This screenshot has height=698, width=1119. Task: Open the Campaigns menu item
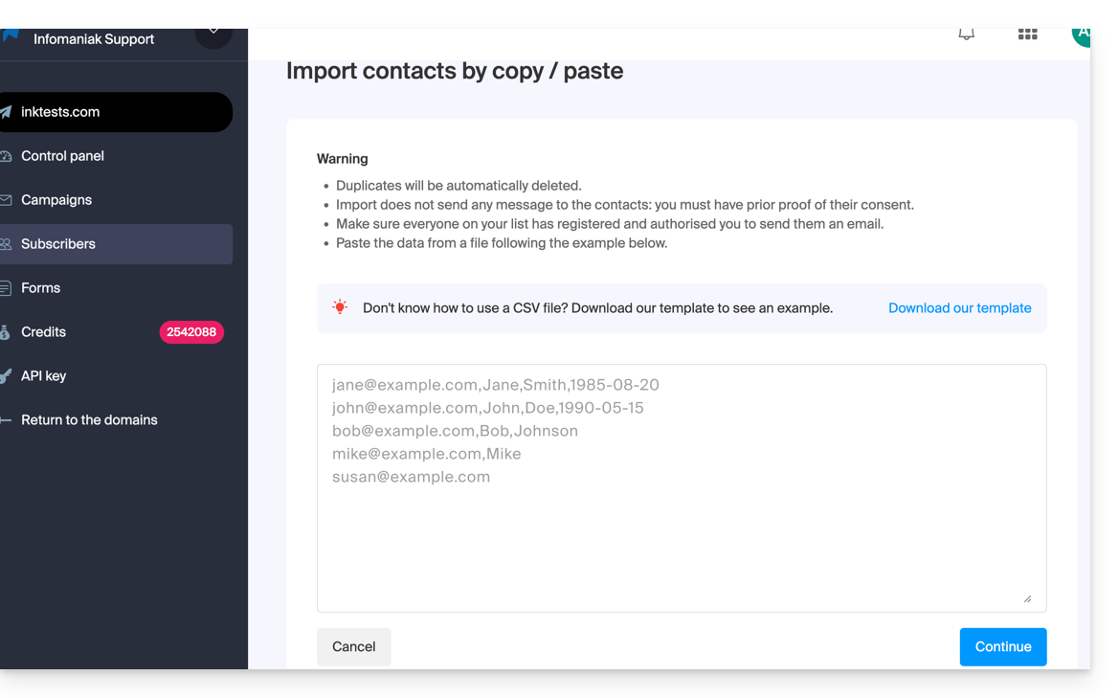pyautogui.click(x=56, y=200)
